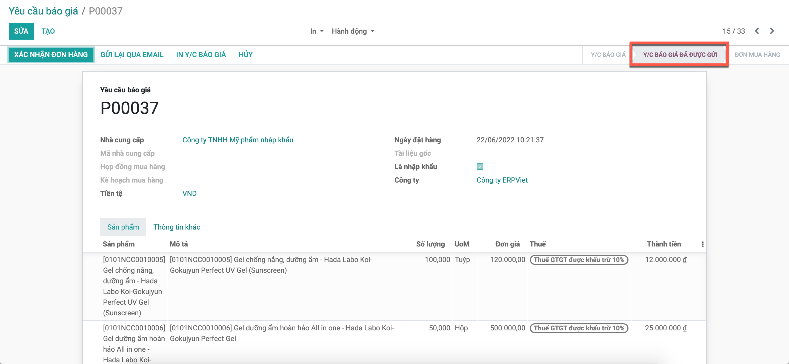Click subtotal 12.000.000 ₫
The height and width of the screenshot is (364, 789).
(x=665, y=260)
